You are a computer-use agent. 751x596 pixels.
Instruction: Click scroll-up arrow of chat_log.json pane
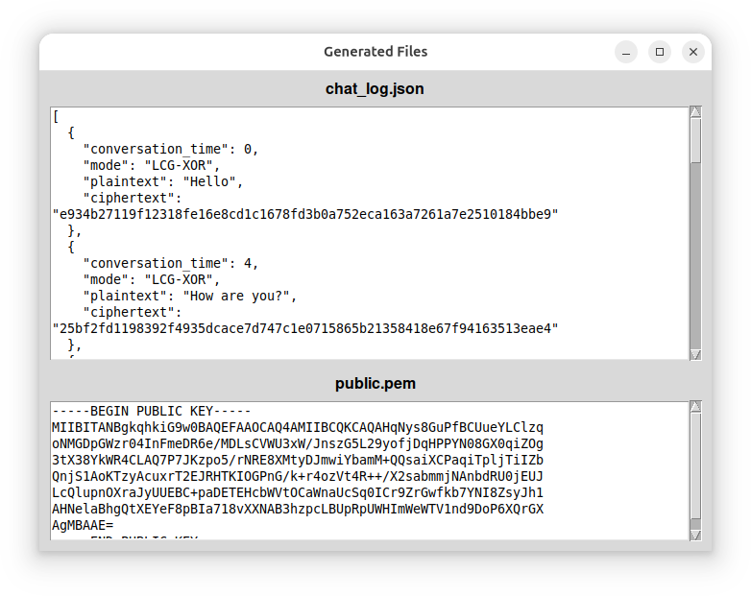pyautogui.click(x=695, y=112)
